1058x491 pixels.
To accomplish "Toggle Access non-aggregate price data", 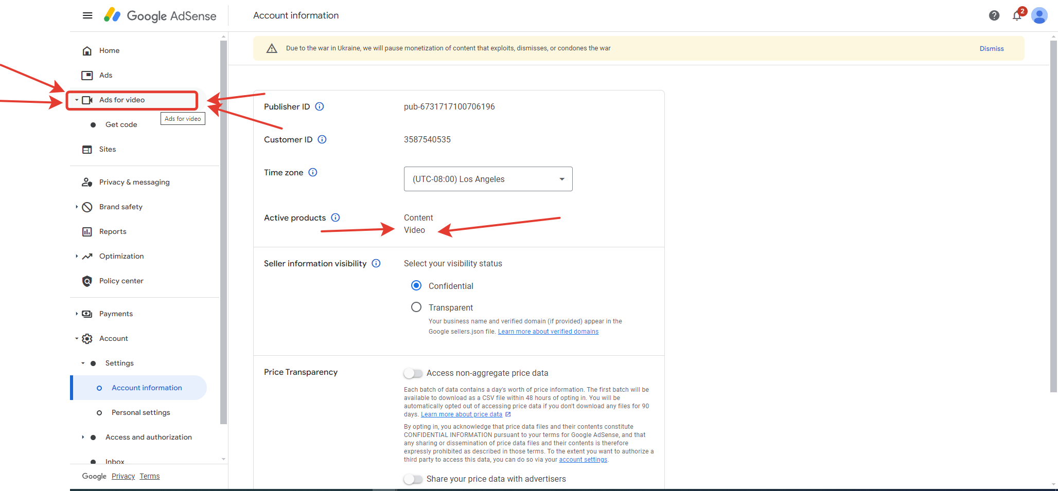I will coord(413,373).
